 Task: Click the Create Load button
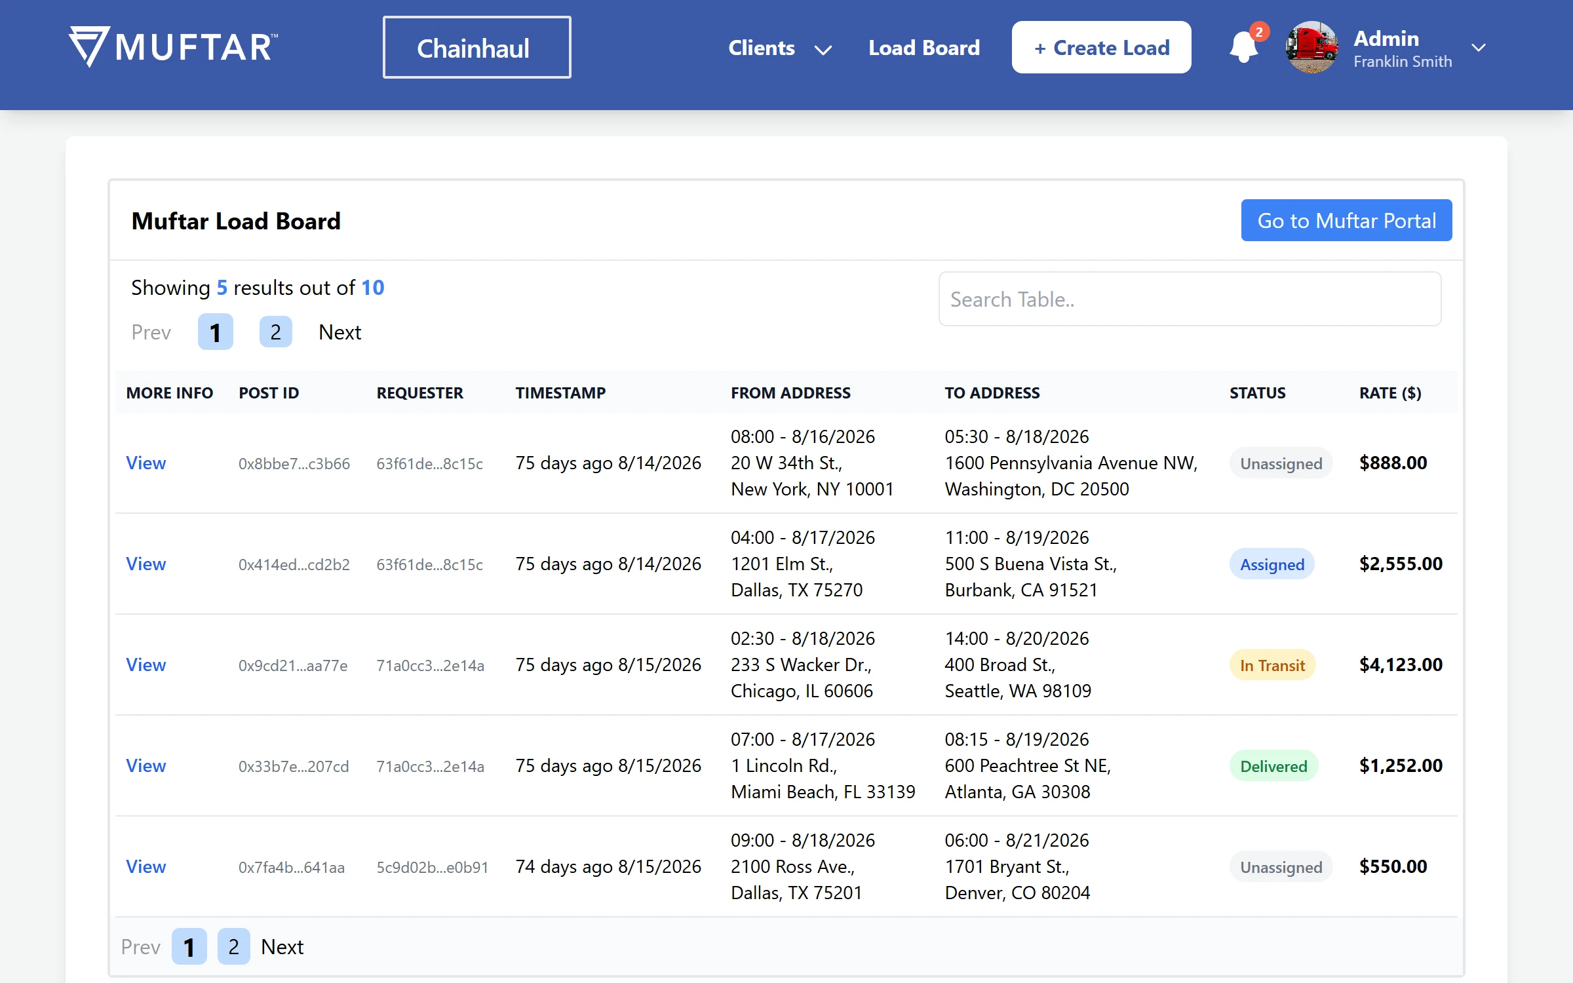(x=1101, y=47)
